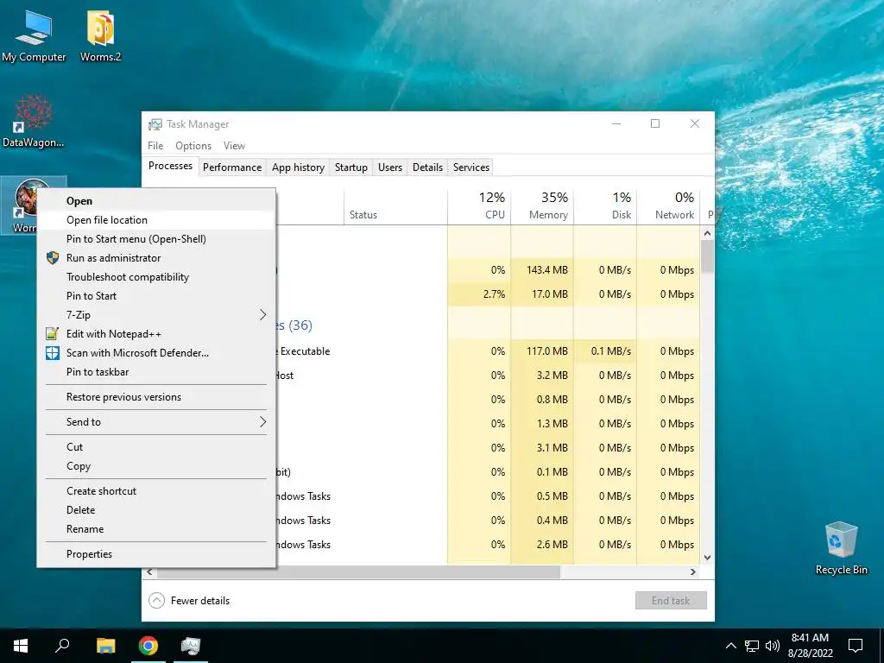The image size is (884, 663).
Task: Sort by the Memory column header
Action: (x=542, y=206)
